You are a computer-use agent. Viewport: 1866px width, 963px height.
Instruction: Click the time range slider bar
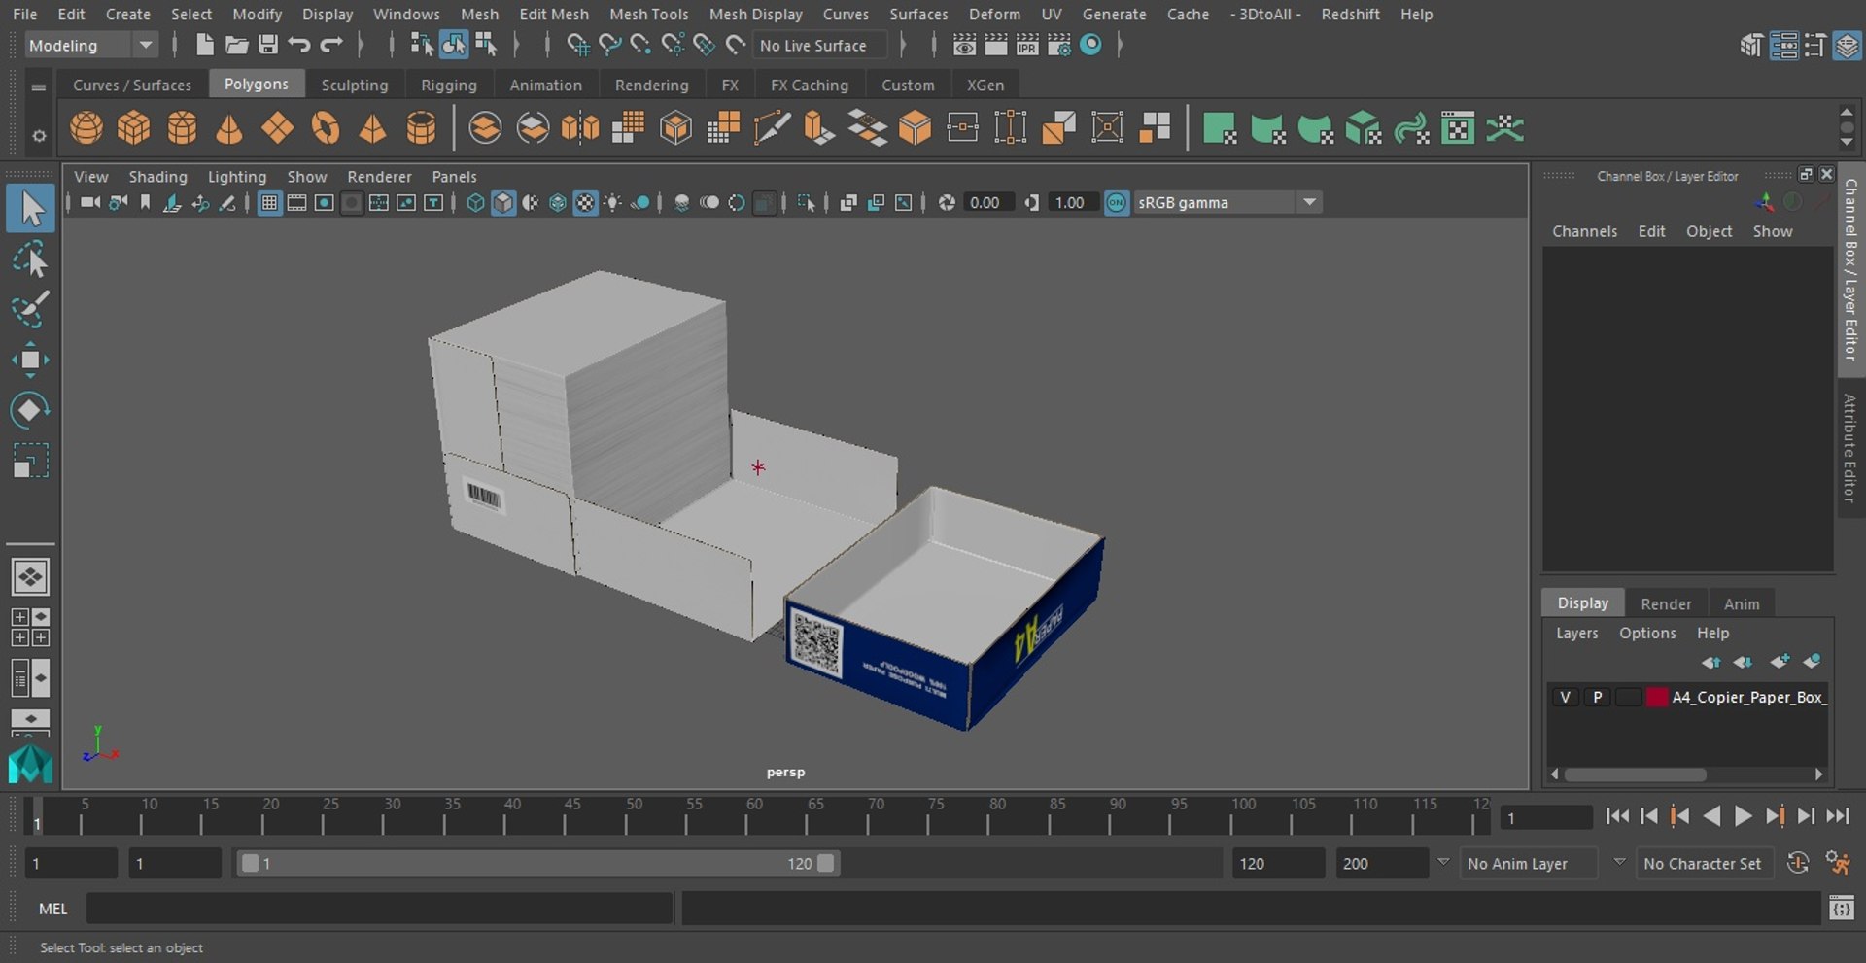[x=537, y=863]
